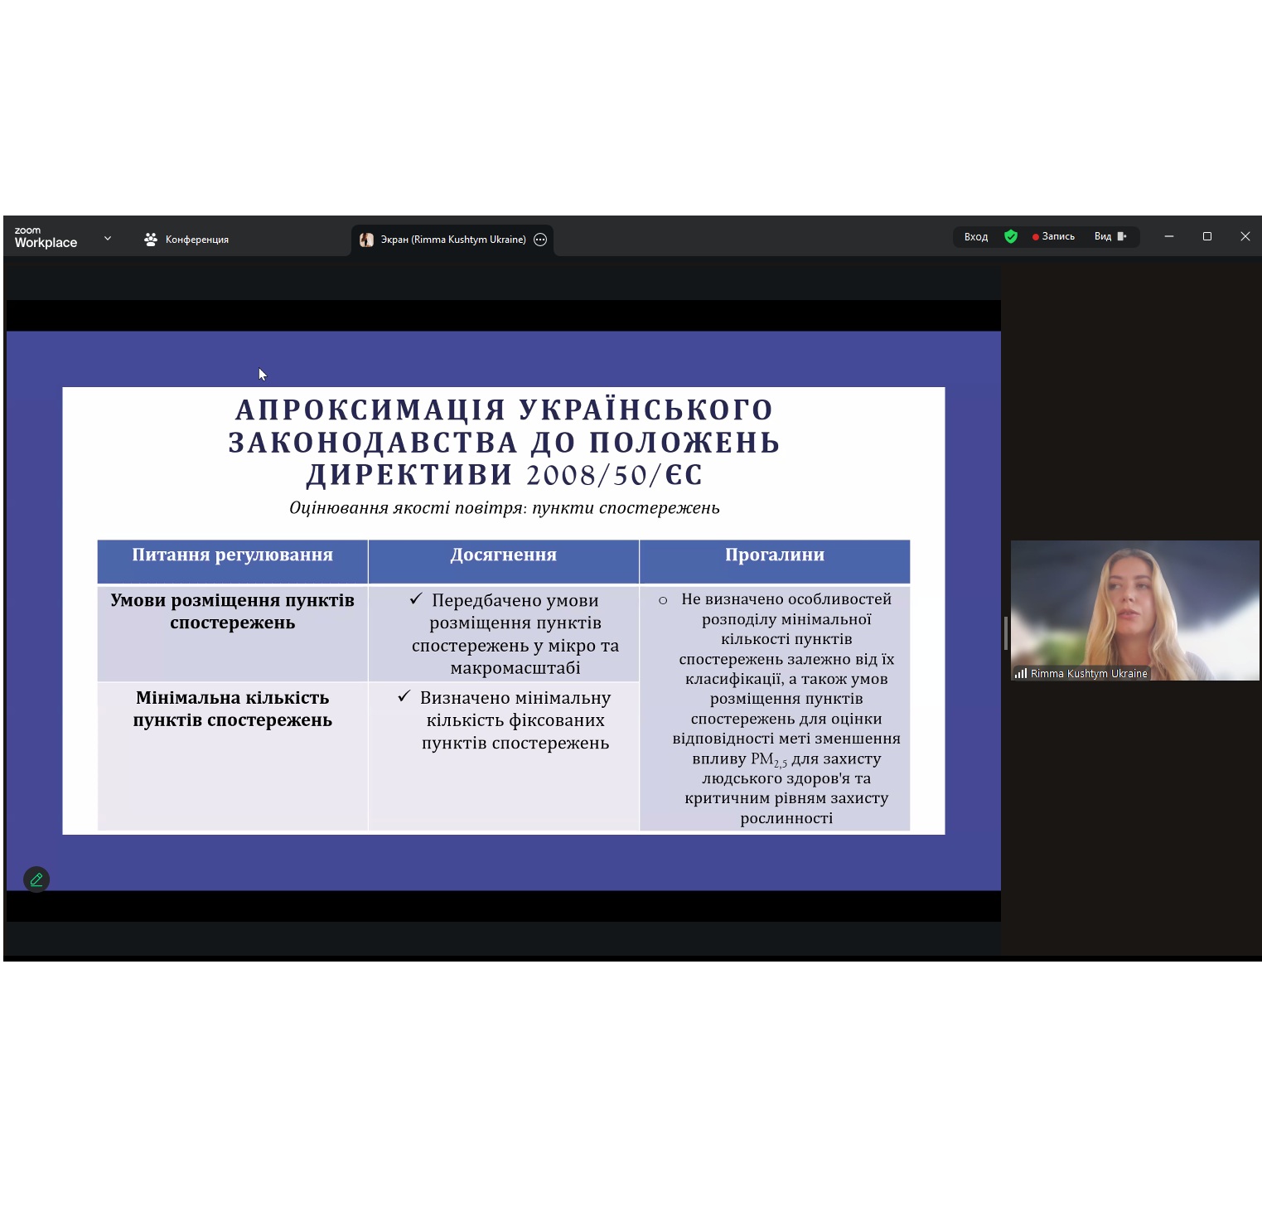Click the Запись recording label
This screenshot has width=1262, height=1221.
[1058, 237]
